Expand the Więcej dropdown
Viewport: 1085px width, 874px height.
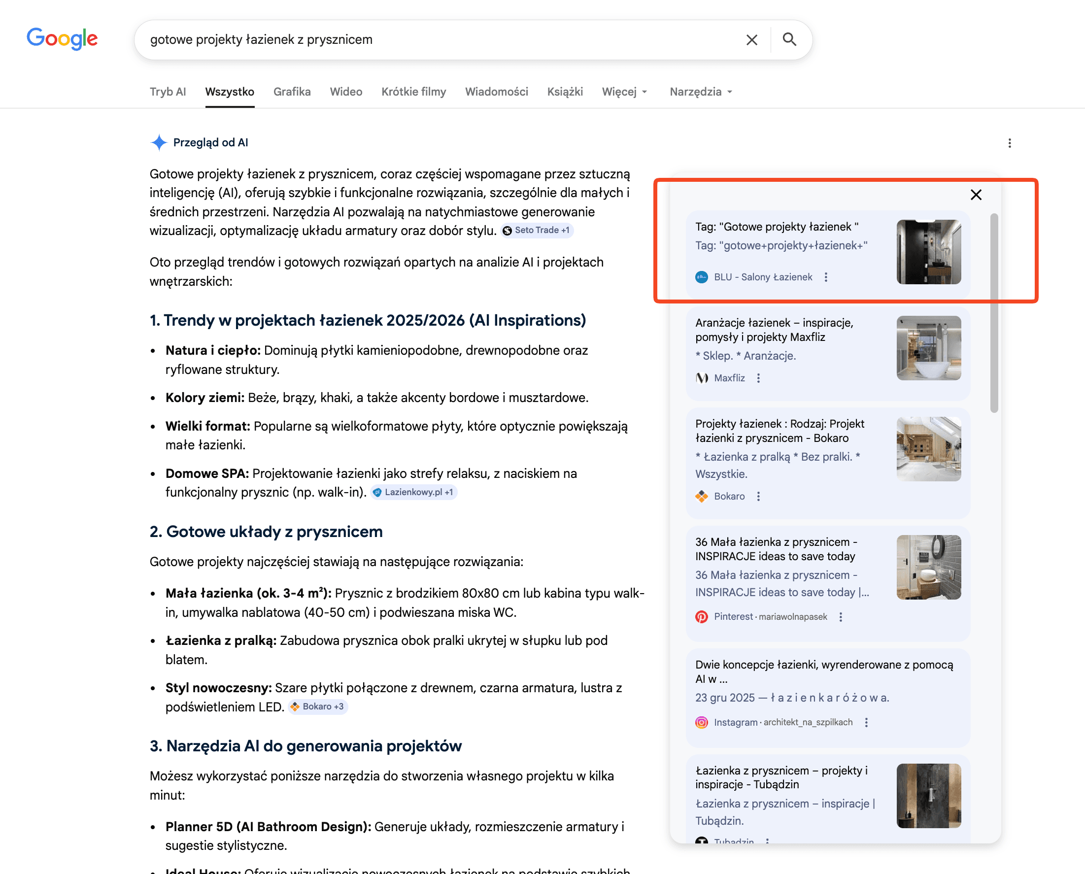point(624,92)
